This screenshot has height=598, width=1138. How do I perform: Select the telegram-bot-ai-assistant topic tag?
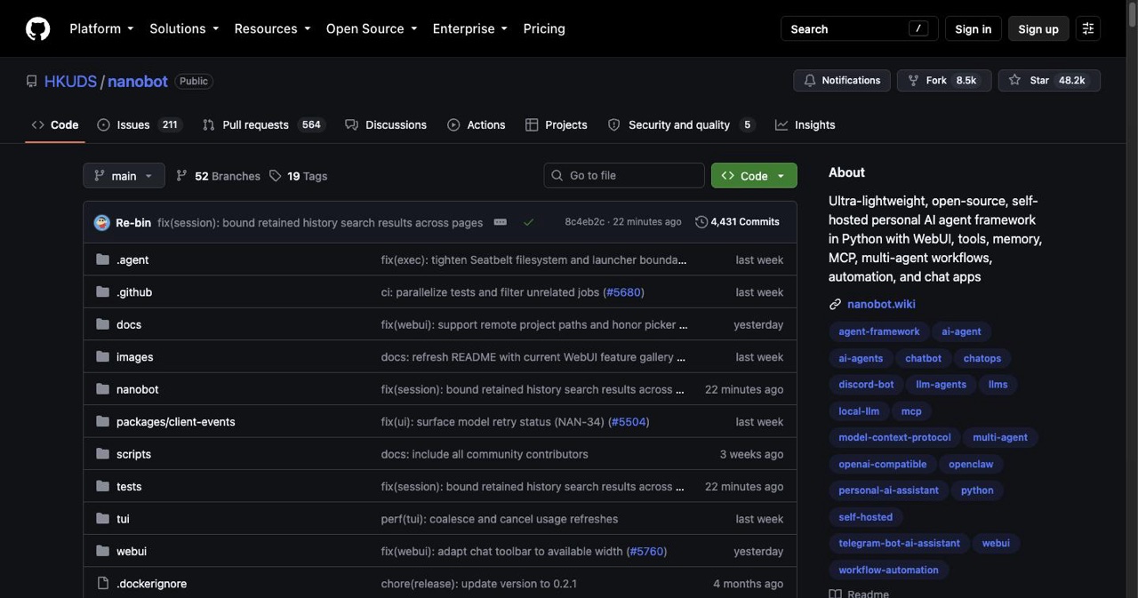[899, 543]
